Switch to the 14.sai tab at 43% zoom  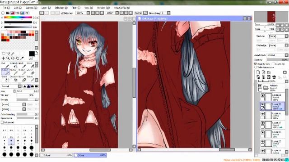(56, 155)
